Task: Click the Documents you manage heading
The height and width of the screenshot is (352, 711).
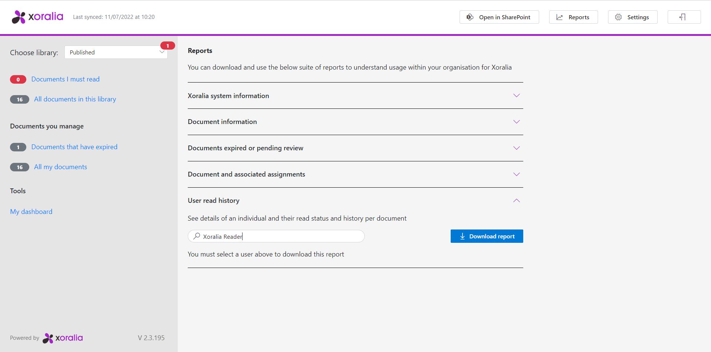Action: (47, 126)
